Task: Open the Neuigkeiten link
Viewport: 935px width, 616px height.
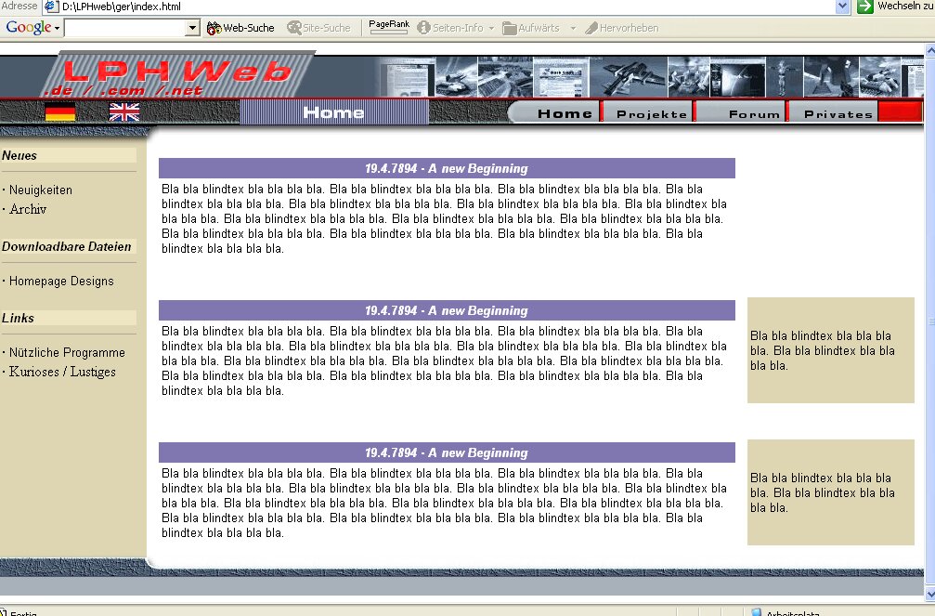Action: tap(41, 190)
